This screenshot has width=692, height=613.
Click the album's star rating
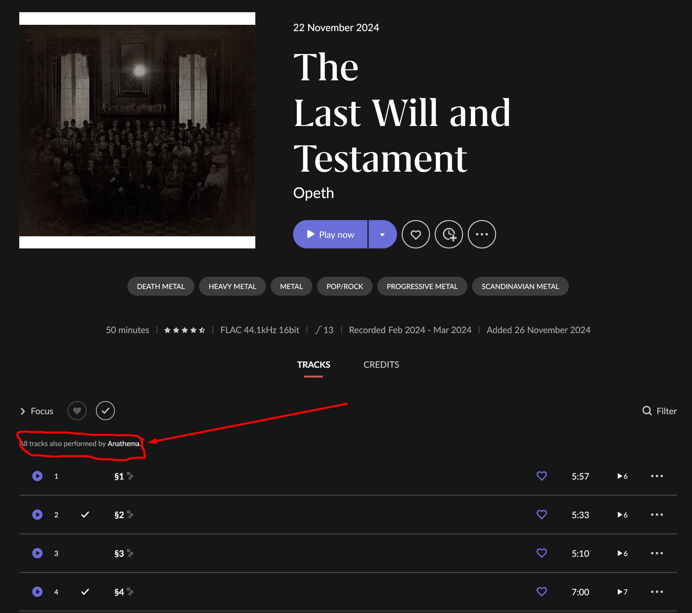185,330
